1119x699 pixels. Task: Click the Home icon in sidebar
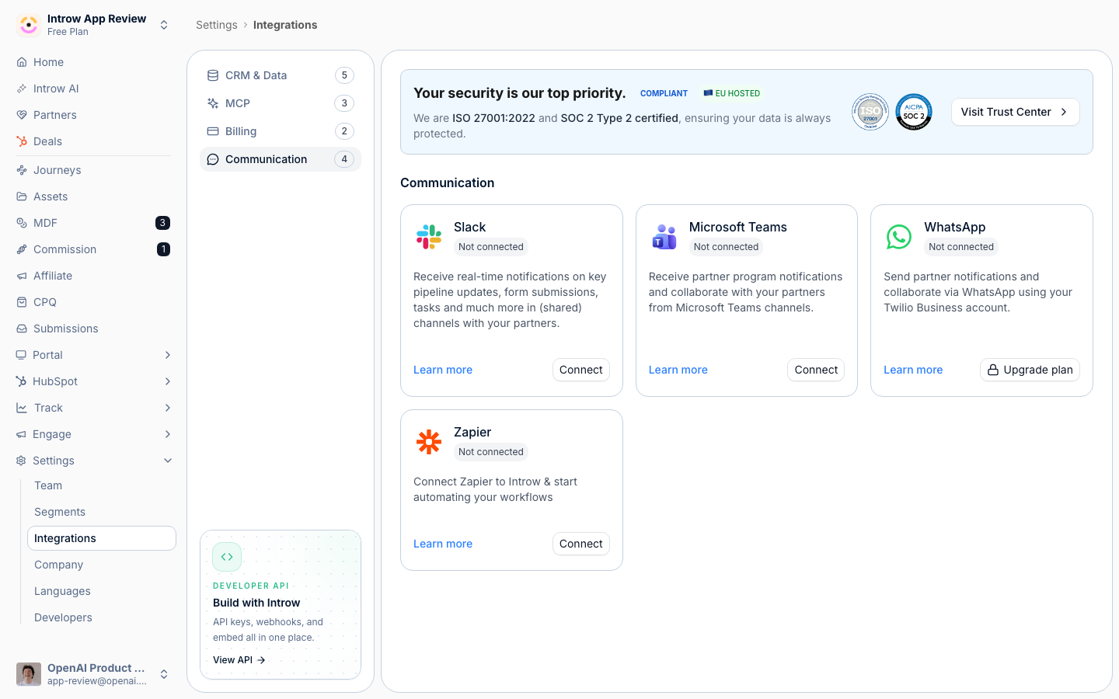22,62
